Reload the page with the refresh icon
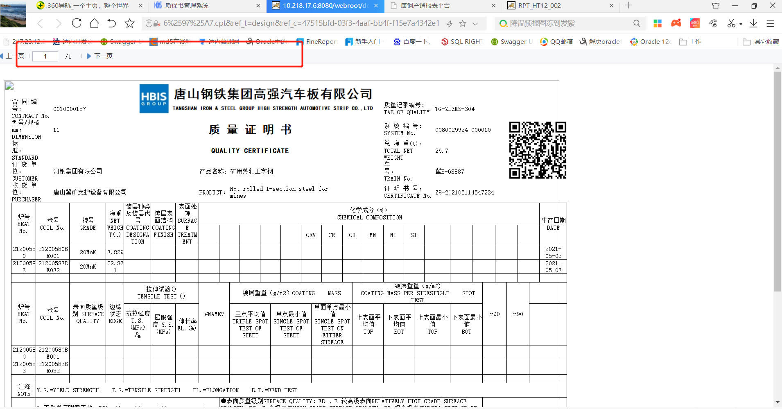 pyautogui.click(x=77, y=23)
